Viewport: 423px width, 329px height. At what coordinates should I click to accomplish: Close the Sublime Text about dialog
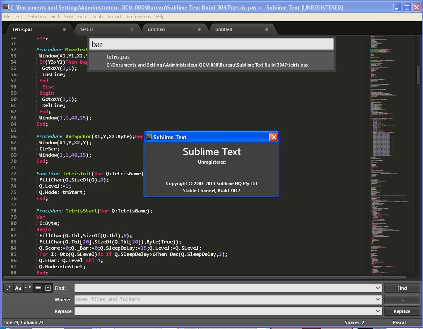274,137
